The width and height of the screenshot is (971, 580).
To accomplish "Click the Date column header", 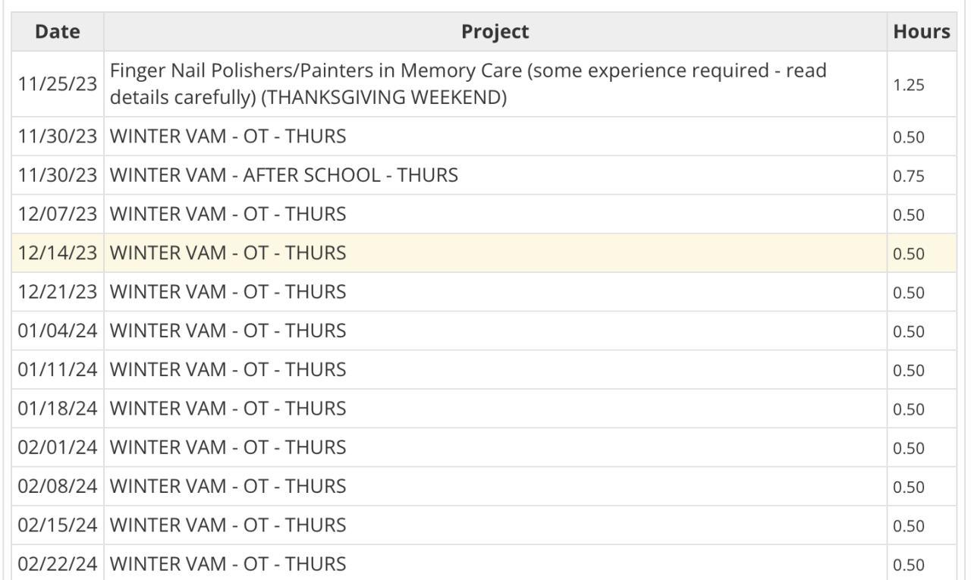I will point(58,32).
